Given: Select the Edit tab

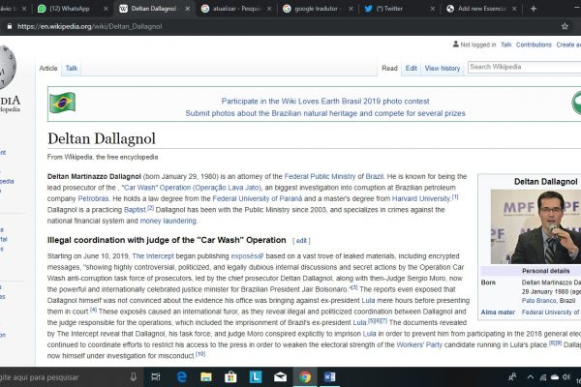Looking at the screenshot, I should (x=411, y=68).
